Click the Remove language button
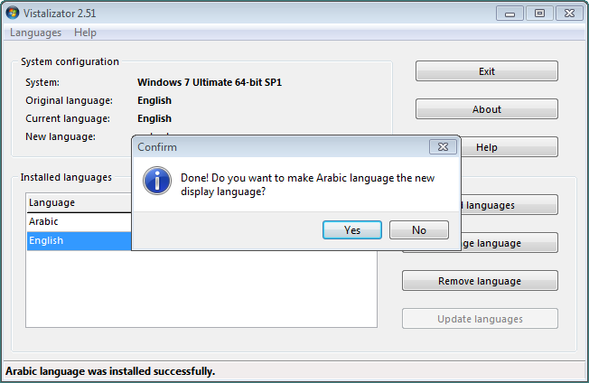 coord(480,281)
